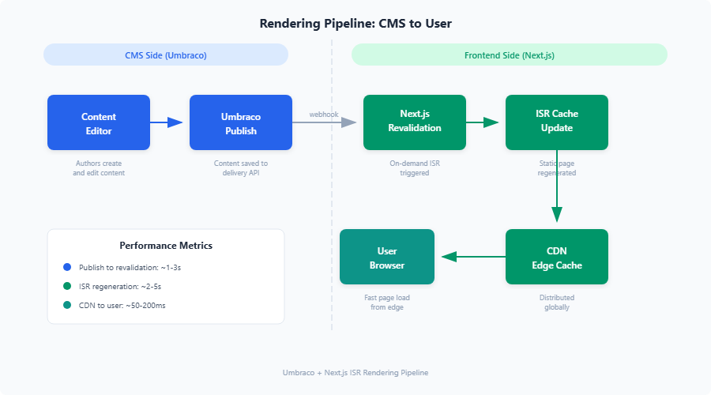Click the Frontend Side (Next.js) header pill

510,55
